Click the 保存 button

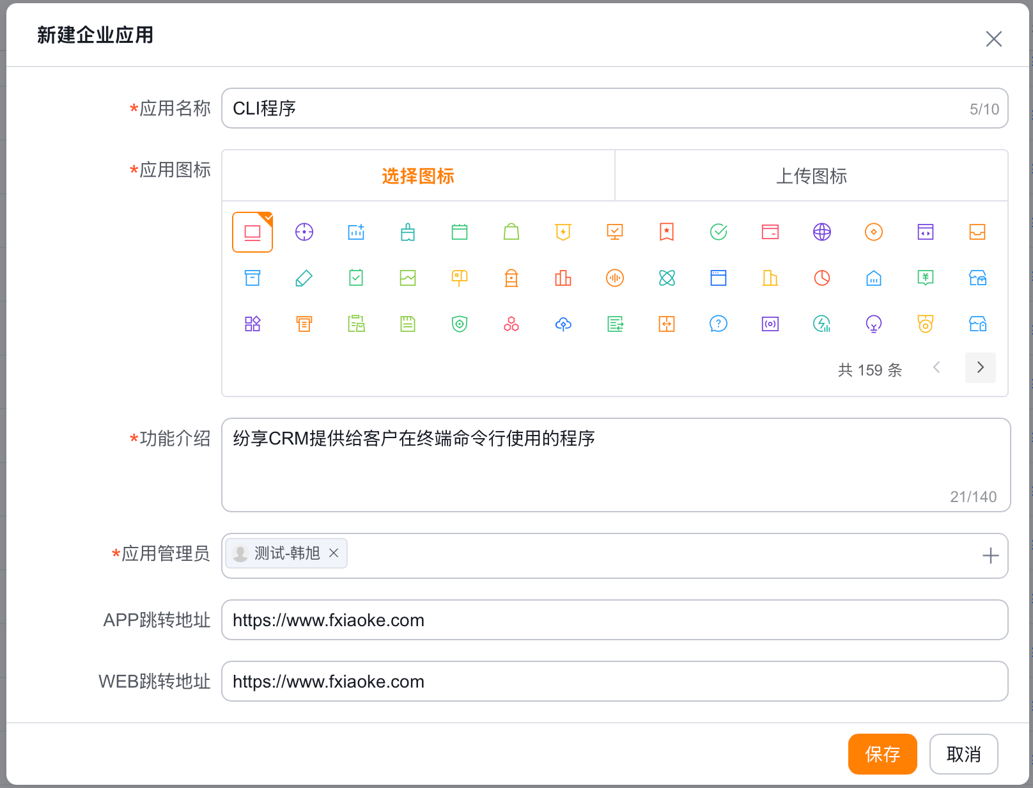tap(883, 754)
